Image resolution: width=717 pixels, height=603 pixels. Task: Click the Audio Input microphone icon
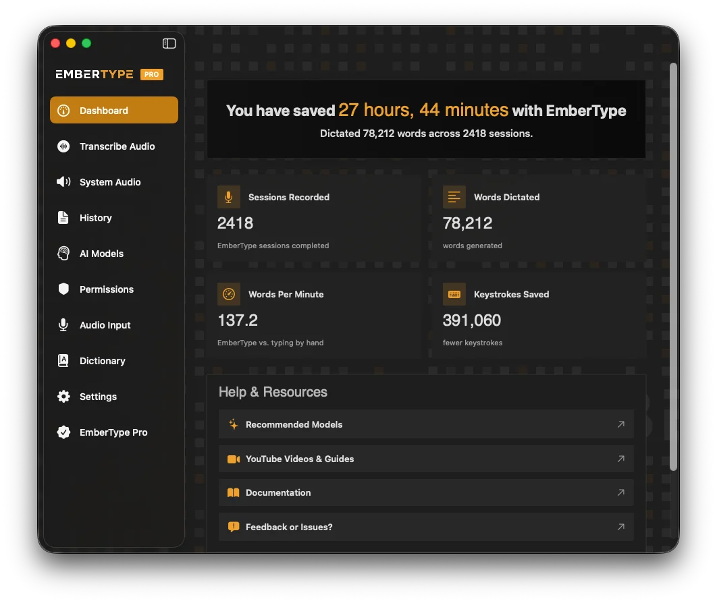[63, 325]
